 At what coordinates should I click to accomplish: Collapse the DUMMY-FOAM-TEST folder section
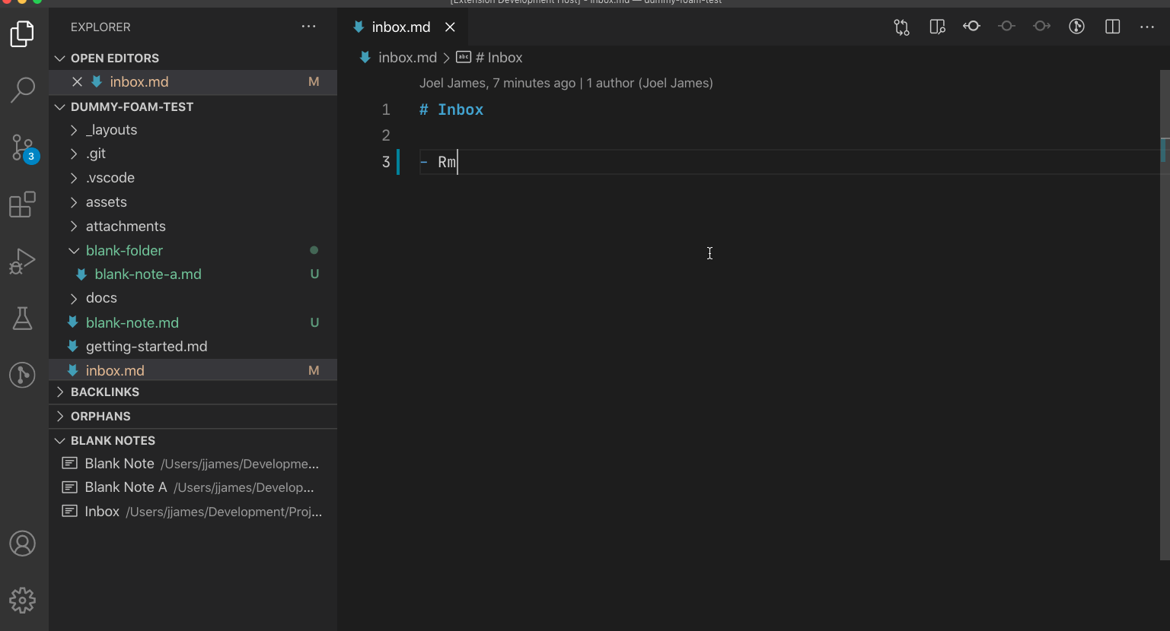[193, 106]
